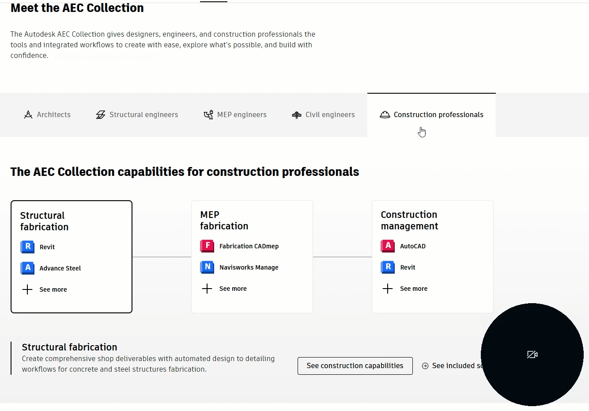Go to the Civil engineers tab
This screenshot has height=411, width=589.
pyautogui.click(x=323, y=115)
